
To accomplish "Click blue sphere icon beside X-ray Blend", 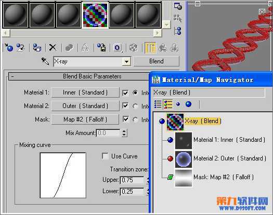I will pyautogui.click(x=162, y=121).
